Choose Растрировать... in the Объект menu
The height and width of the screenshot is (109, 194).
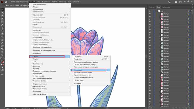point(50,37)
